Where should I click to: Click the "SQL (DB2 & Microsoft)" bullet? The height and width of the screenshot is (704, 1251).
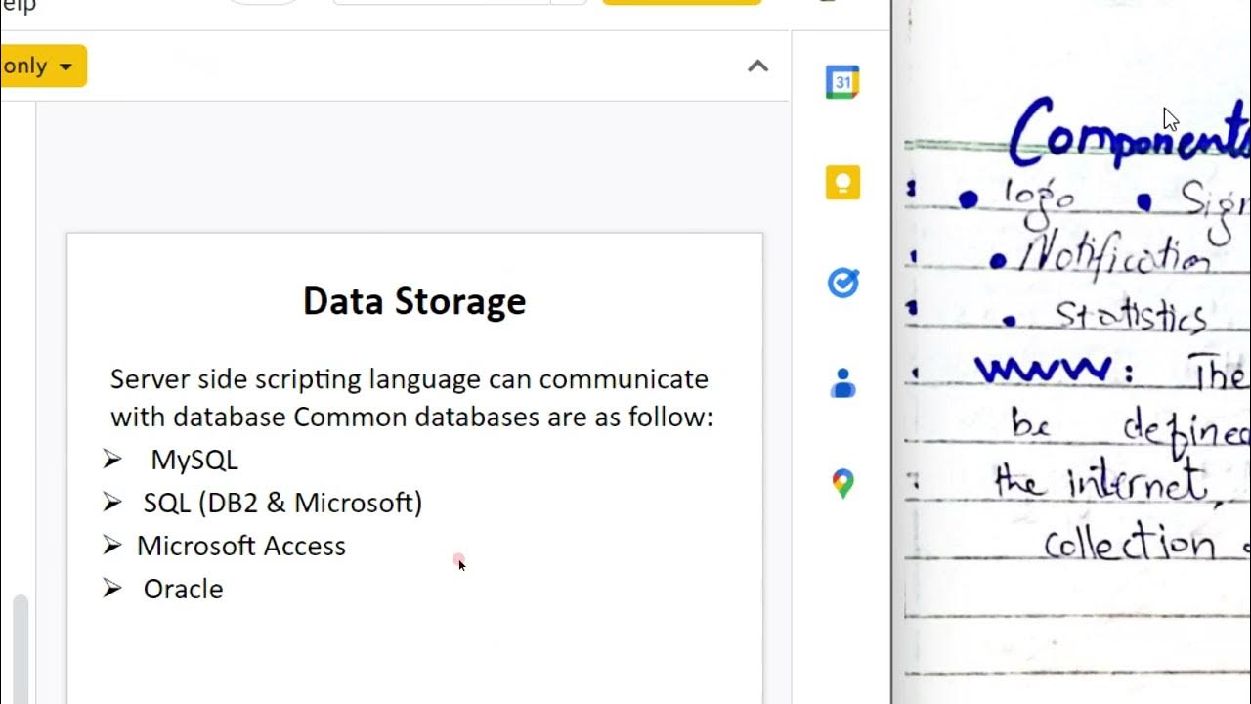tap(282, 503)
